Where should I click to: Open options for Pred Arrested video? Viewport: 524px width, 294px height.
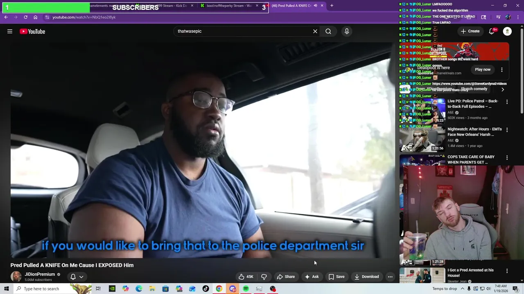coord(507,271)
